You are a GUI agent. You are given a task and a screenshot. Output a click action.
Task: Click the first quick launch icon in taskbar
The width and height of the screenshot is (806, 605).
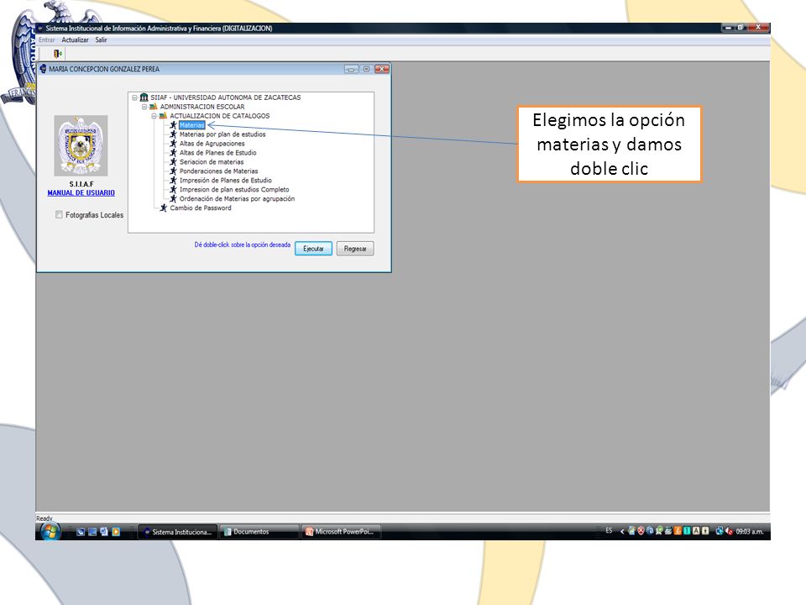pos(81,532)
